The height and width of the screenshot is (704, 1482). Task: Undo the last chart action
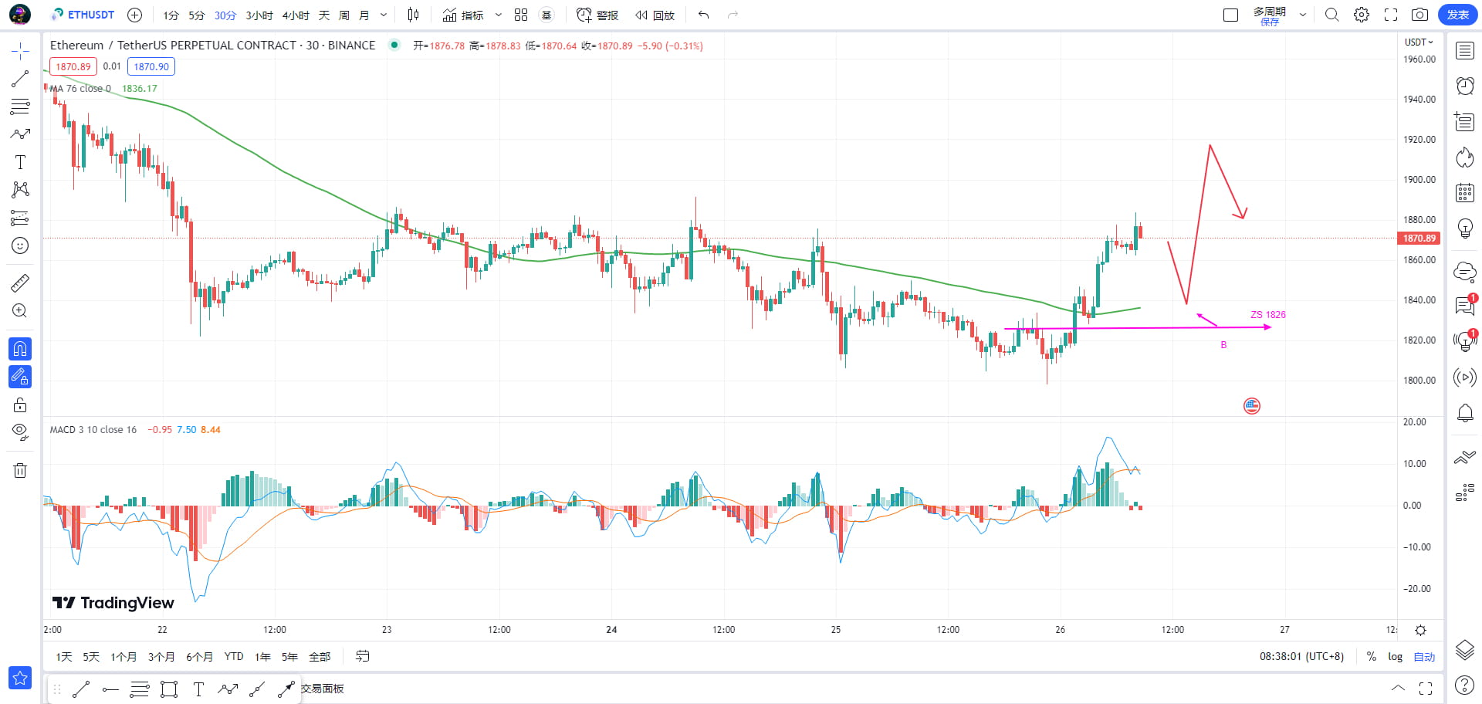click(703, 15)
